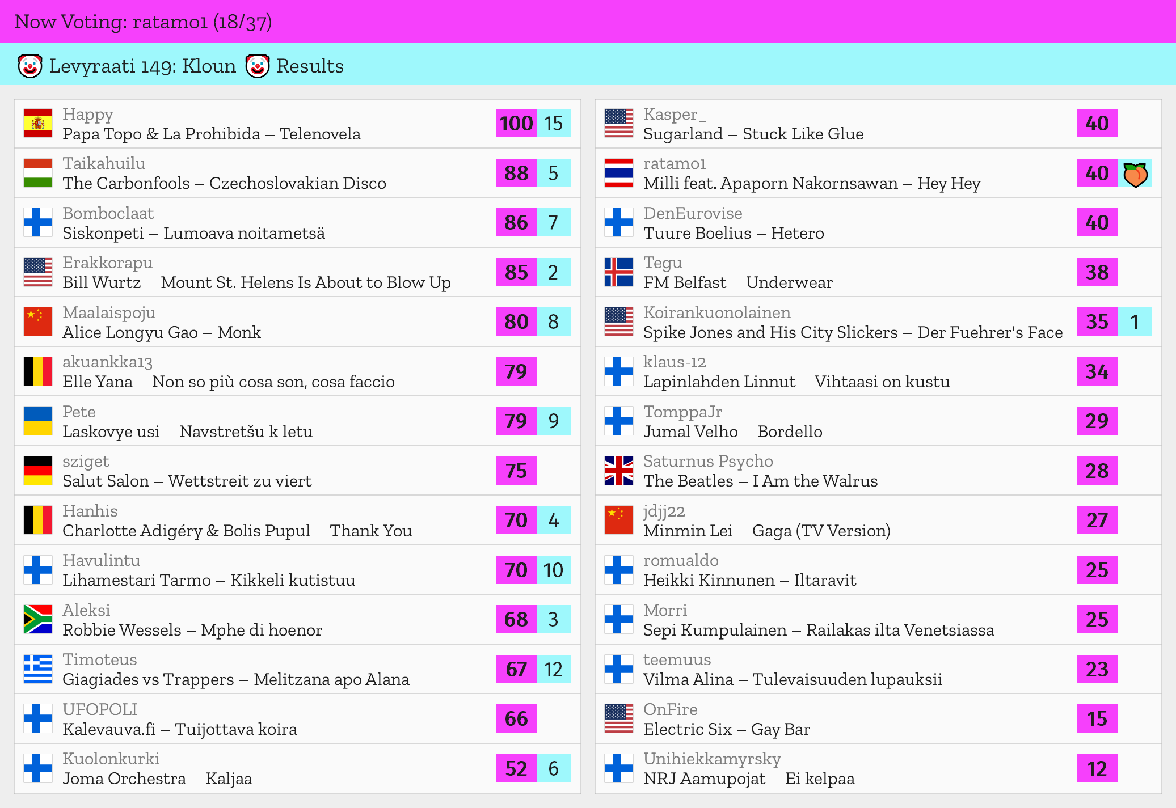Click the Iceland flag beside Tegu
Image resolution: width=1176 pixels, height=808 pixels.
tap(619, 273)
